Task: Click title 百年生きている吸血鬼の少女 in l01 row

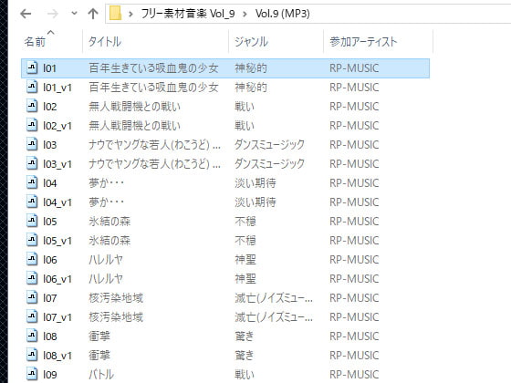Action: 153,68
